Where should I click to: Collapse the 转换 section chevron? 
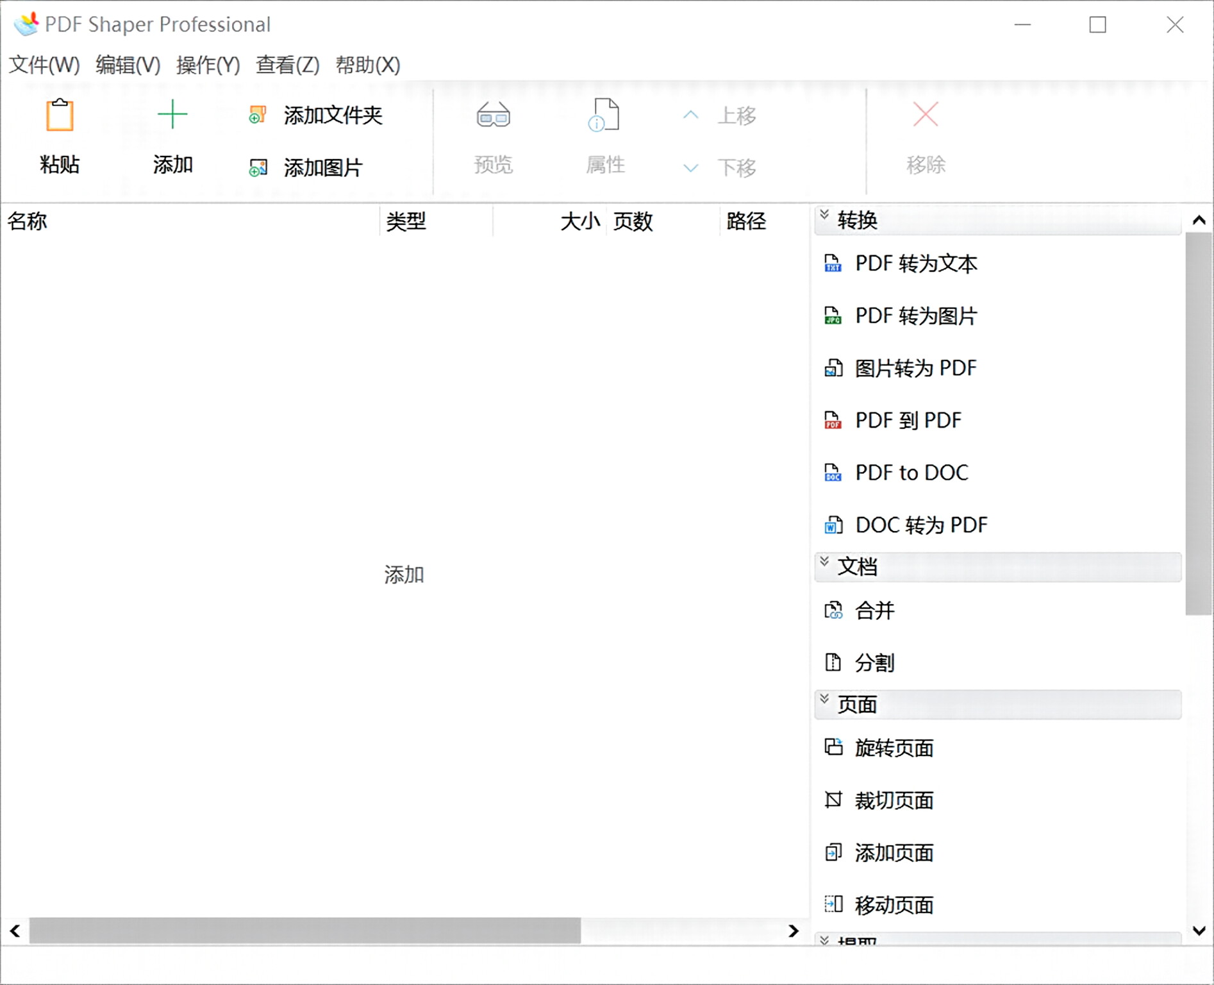coord(825,215)
